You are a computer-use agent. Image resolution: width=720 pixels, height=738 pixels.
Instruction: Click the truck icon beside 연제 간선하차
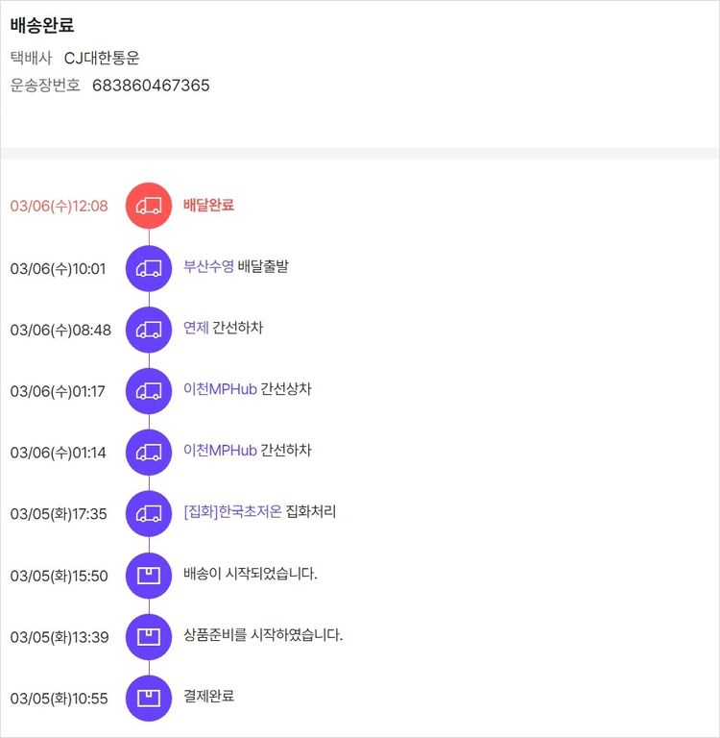[x=149, y=329]
